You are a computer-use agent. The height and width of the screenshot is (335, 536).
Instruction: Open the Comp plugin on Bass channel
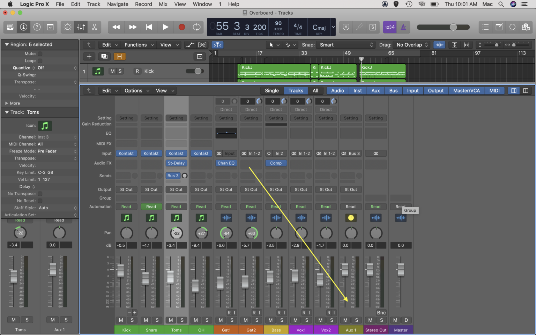[276, 163]
